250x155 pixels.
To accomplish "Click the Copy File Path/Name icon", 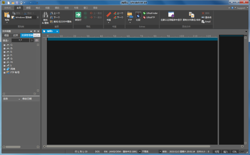I will click(x=191, y=15).
